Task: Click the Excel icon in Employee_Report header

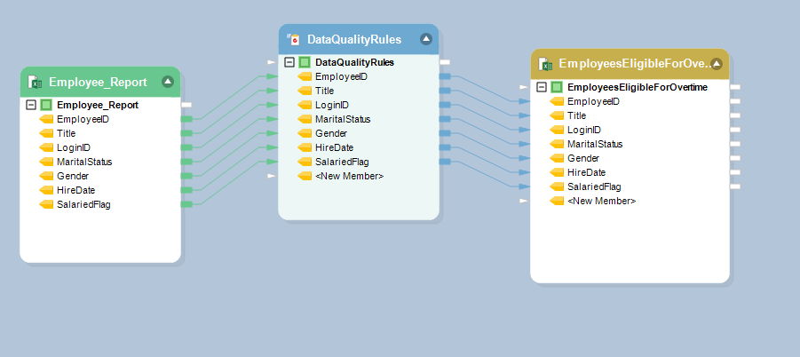Action: tap(36, 82)
